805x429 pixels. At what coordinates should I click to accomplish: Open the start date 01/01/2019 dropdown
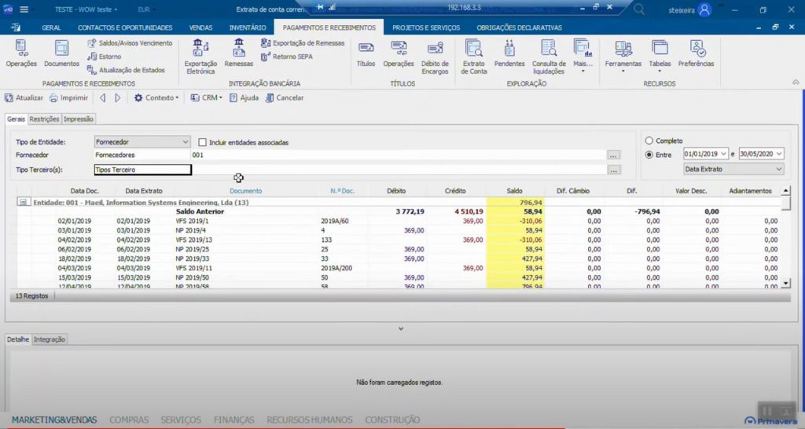(723, 153)
